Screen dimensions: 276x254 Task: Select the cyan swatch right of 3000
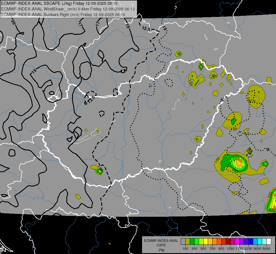260,242
